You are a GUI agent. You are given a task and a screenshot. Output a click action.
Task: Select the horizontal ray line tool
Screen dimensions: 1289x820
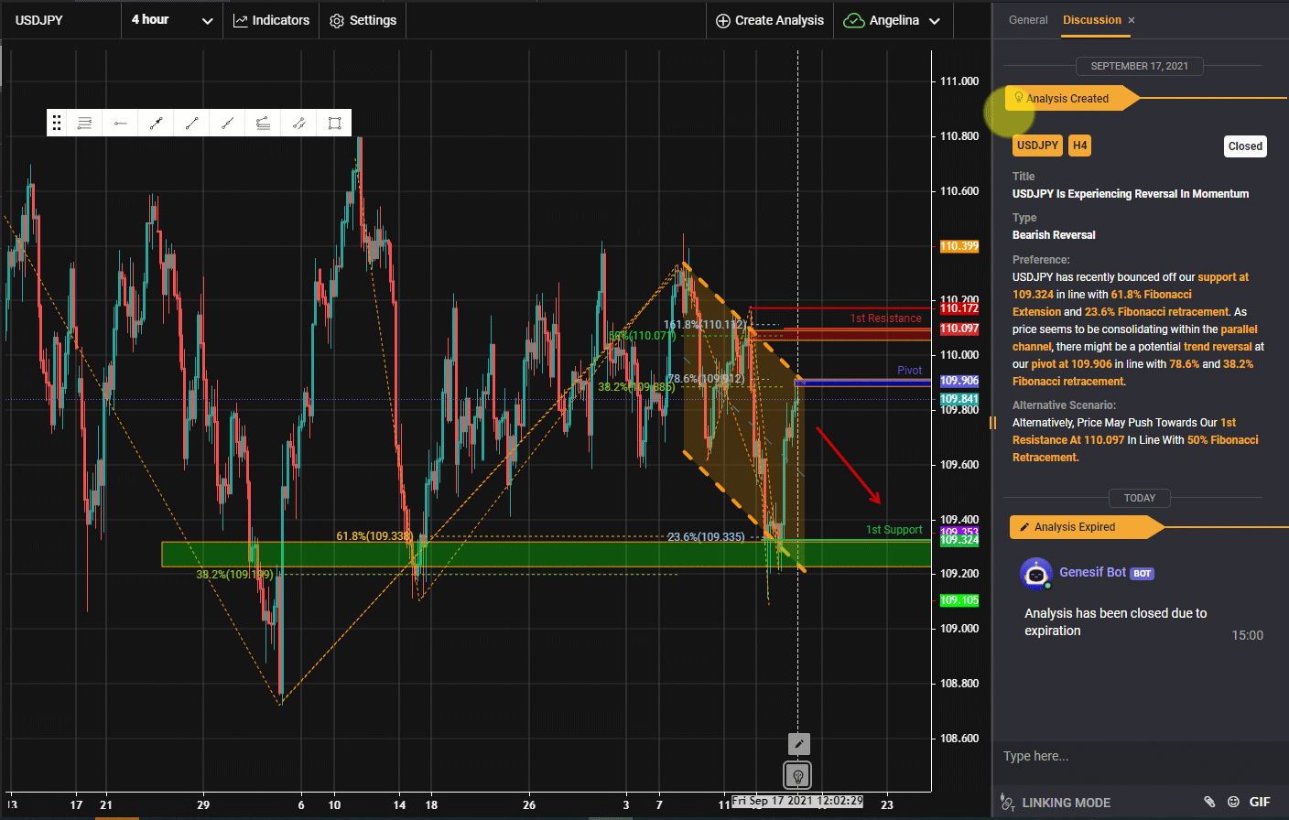[120, 123]
